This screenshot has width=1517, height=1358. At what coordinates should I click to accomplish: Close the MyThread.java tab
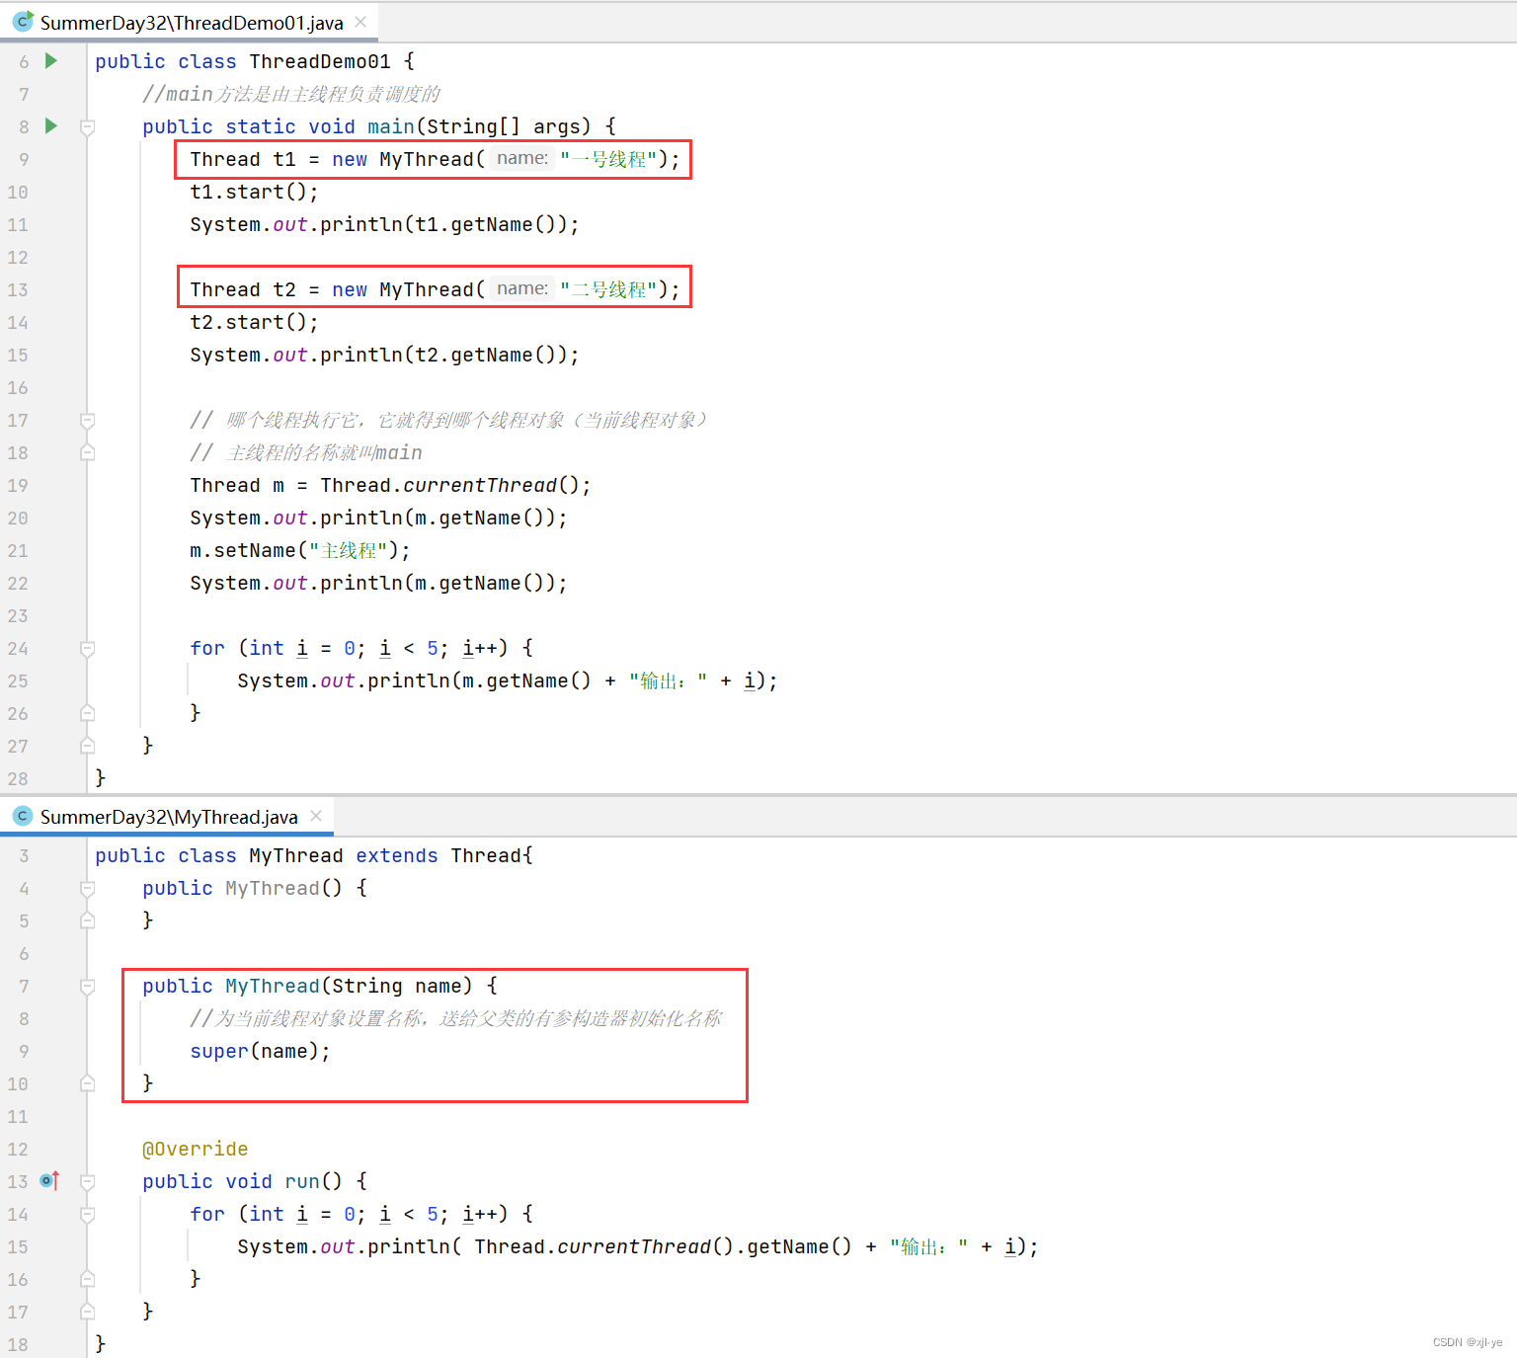pos(316,816)
